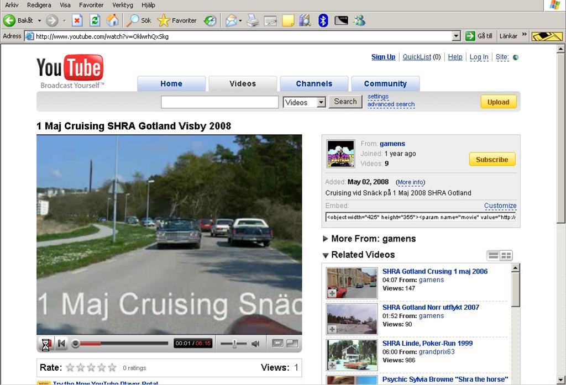Click the Bluetooth toolbar icon

(323, 20)
